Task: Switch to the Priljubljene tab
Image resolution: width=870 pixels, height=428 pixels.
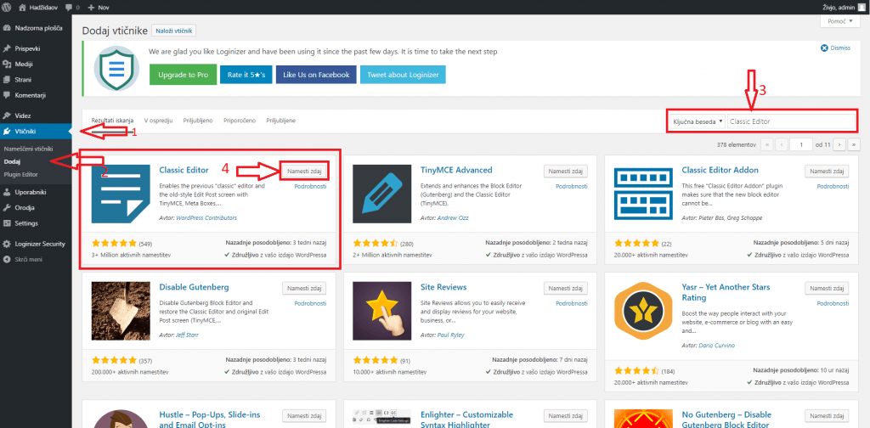Action: (280, 120)
